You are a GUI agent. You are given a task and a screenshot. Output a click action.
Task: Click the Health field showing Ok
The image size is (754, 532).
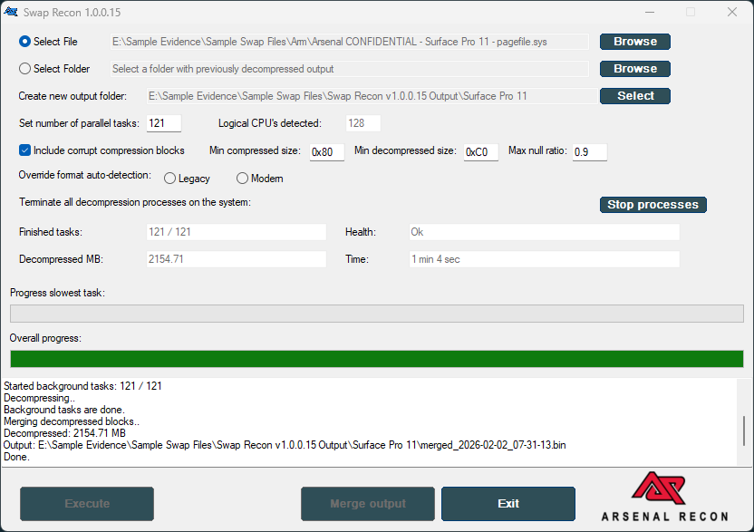pyautogui.click(x=544, y=232)
